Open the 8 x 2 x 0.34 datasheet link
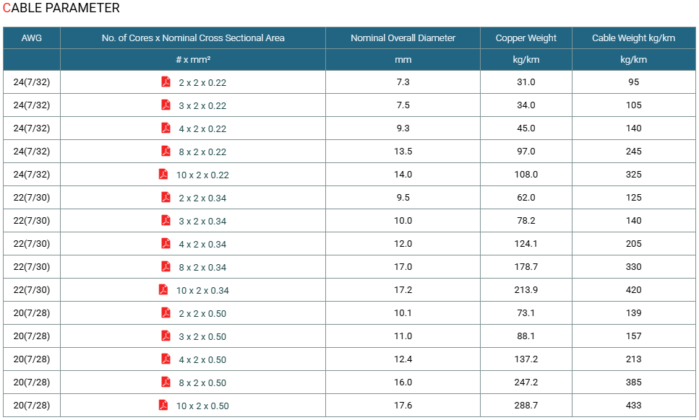The height and width of the screenshot is (420, 699). [202, 268]
